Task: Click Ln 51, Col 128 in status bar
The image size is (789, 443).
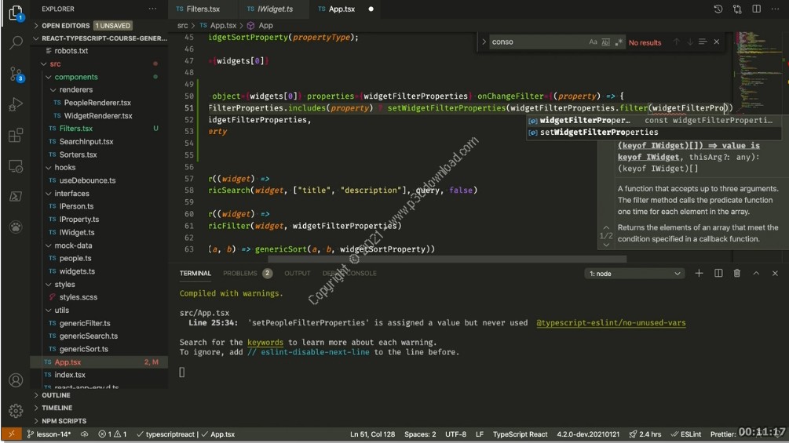Action: tap(372, 434)
